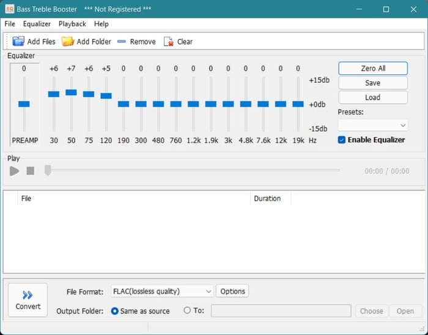Minimize the Bass Treble Booster window
The height and width of the screenshot is (335, 428).
coord(360,9)
